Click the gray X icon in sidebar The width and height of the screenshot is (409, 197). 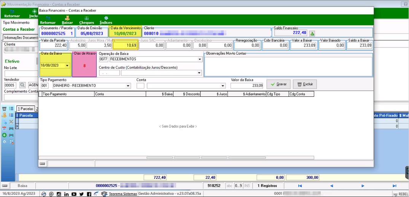click(x=11, y=122)
